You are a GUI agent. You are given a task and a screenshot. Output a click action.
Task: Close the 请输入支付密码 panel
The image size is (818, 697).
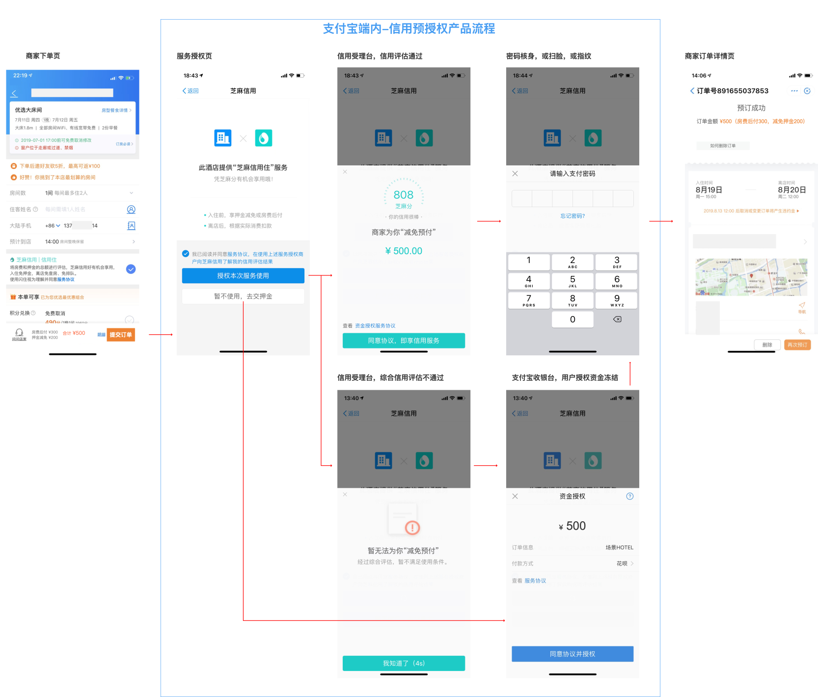[515, 174]
